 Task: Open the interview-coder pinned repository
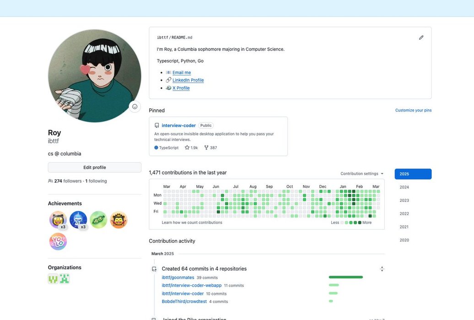(178, 125)
